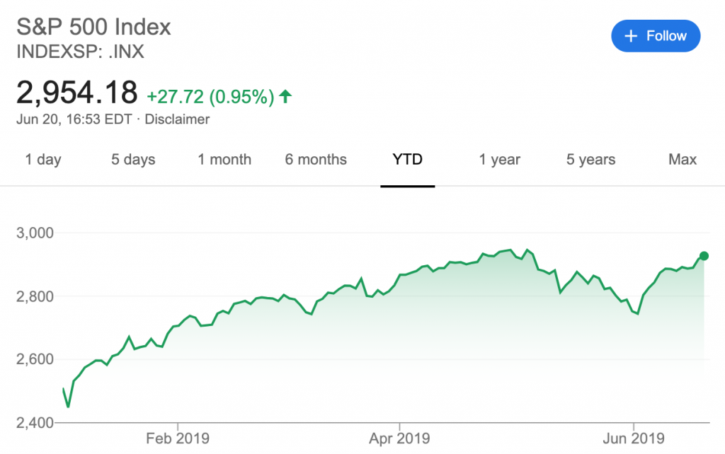Image resolution: width=725 pixels, height=454 pixels.
Task: Click the S&P 500 Index title
Action: (x=94, y=27)
